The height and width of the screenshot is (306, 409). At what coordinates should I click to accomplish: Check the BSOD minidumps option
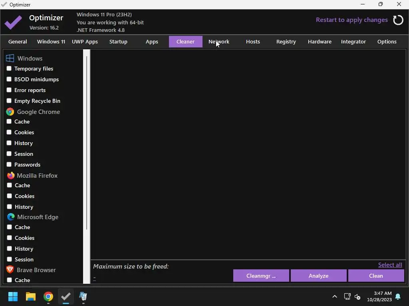click(x=9, y=79)
